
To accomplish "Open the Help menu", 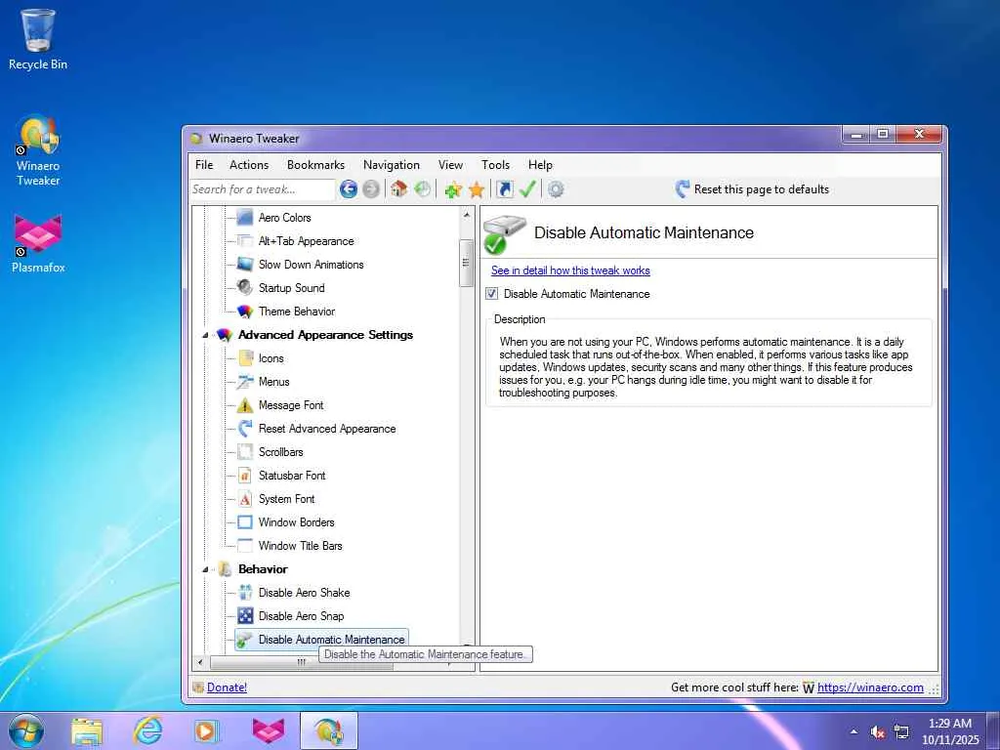I will (540, 165).
